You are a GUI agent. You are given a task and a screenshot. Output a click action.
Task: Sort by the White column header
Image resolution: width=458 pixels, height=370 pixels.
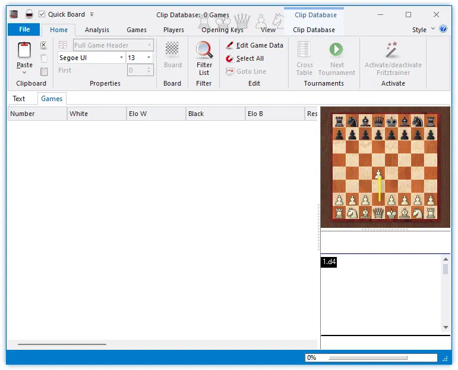(97, 114)
